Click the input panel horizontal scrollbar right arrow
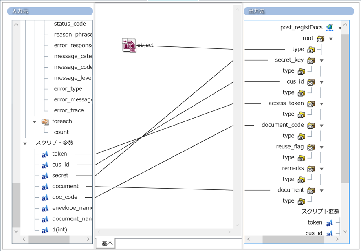 pos(88,239)
